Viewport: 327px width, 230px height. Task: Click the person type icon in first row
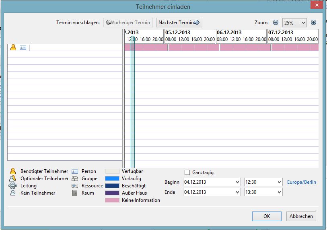click(23, 47)
